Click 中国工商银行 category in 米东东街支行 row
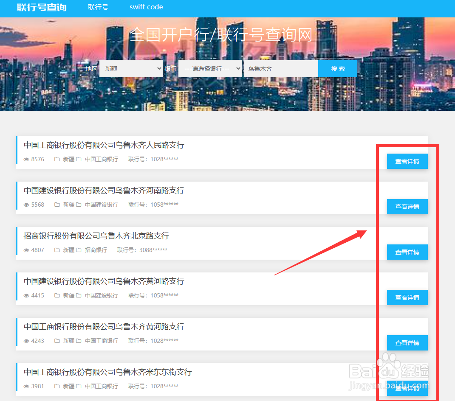 [102, 386]
